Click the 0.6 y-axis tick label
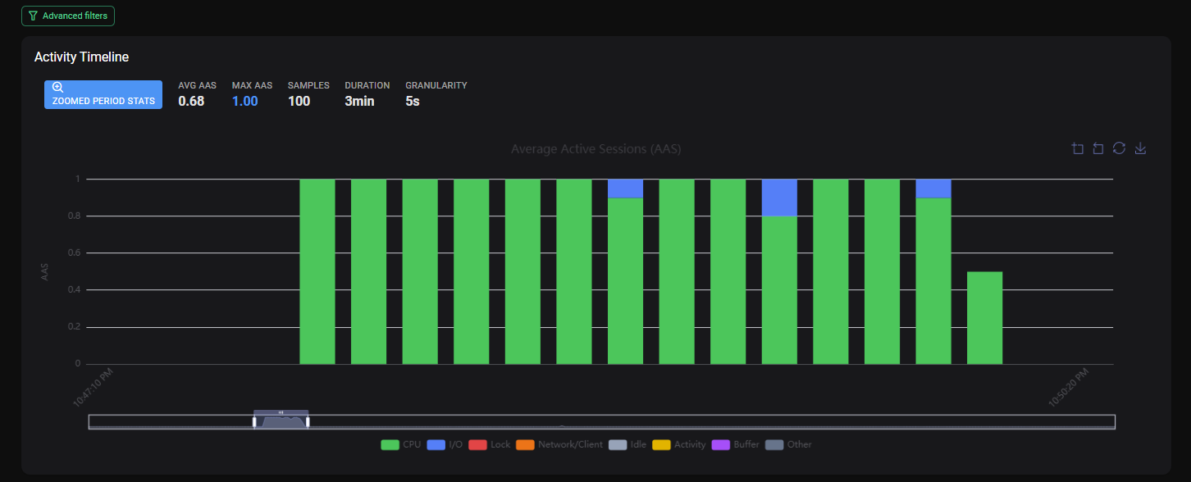 74,253
